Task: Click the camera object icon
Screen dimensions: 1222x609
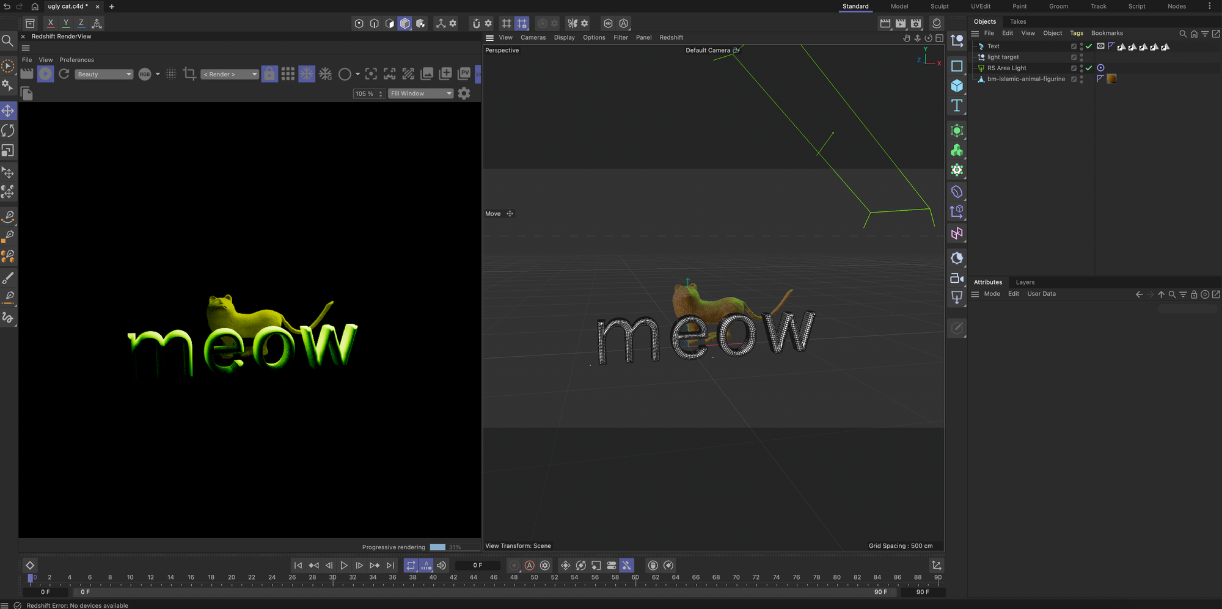Action: (957, 279)
